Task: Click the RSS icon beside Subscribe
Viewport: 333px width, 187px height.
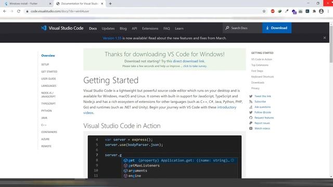Action: pos(251,102)
